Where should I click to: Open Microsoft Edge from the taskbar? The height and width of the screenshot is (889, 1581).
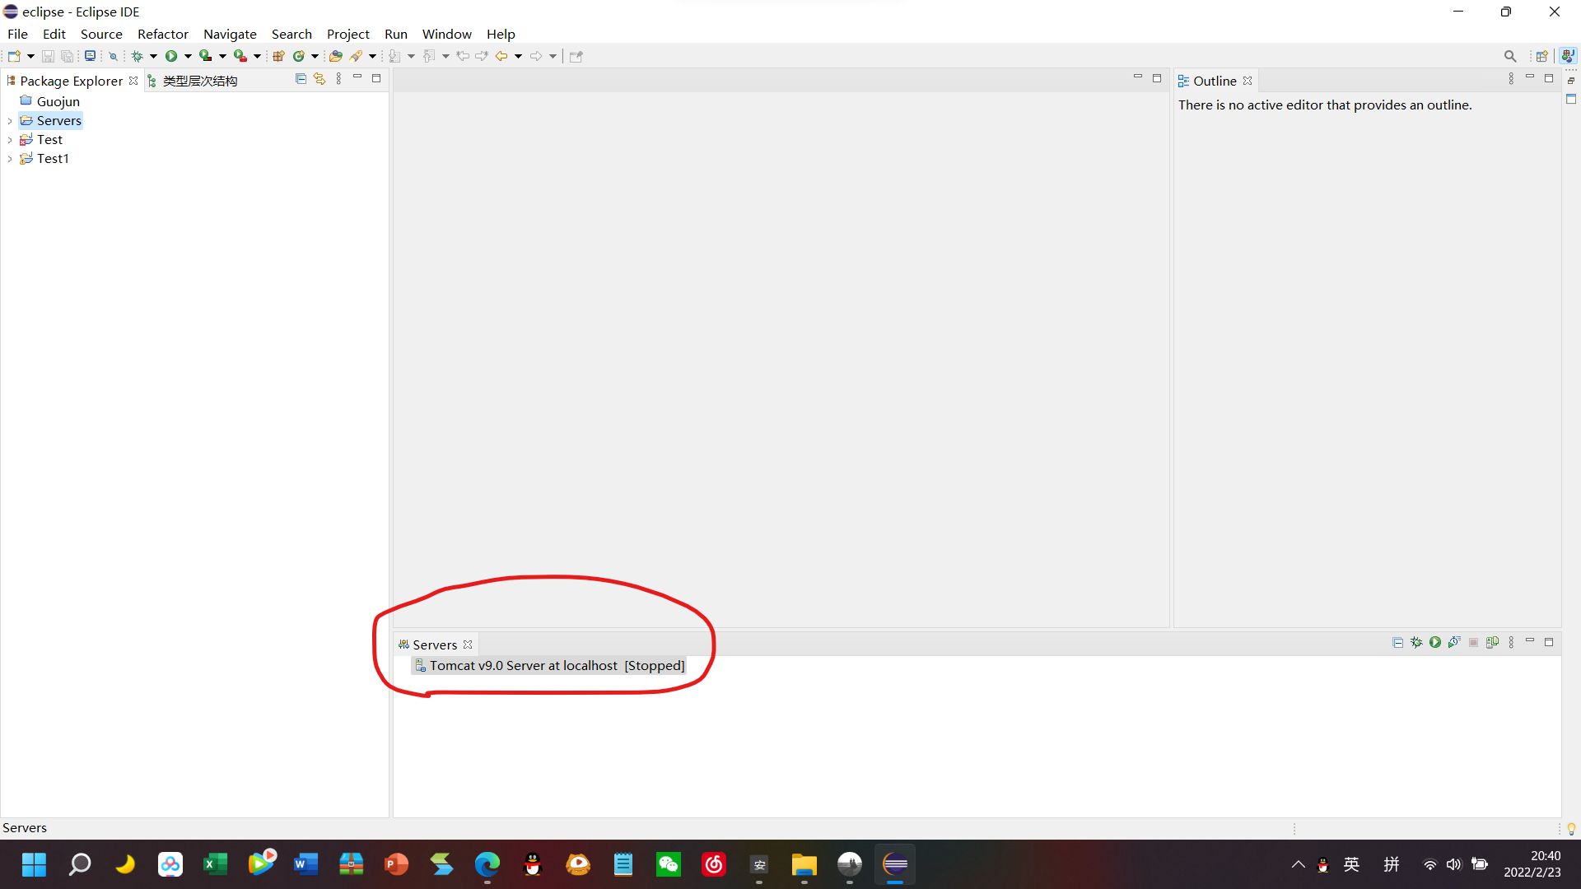click(487, 864)
